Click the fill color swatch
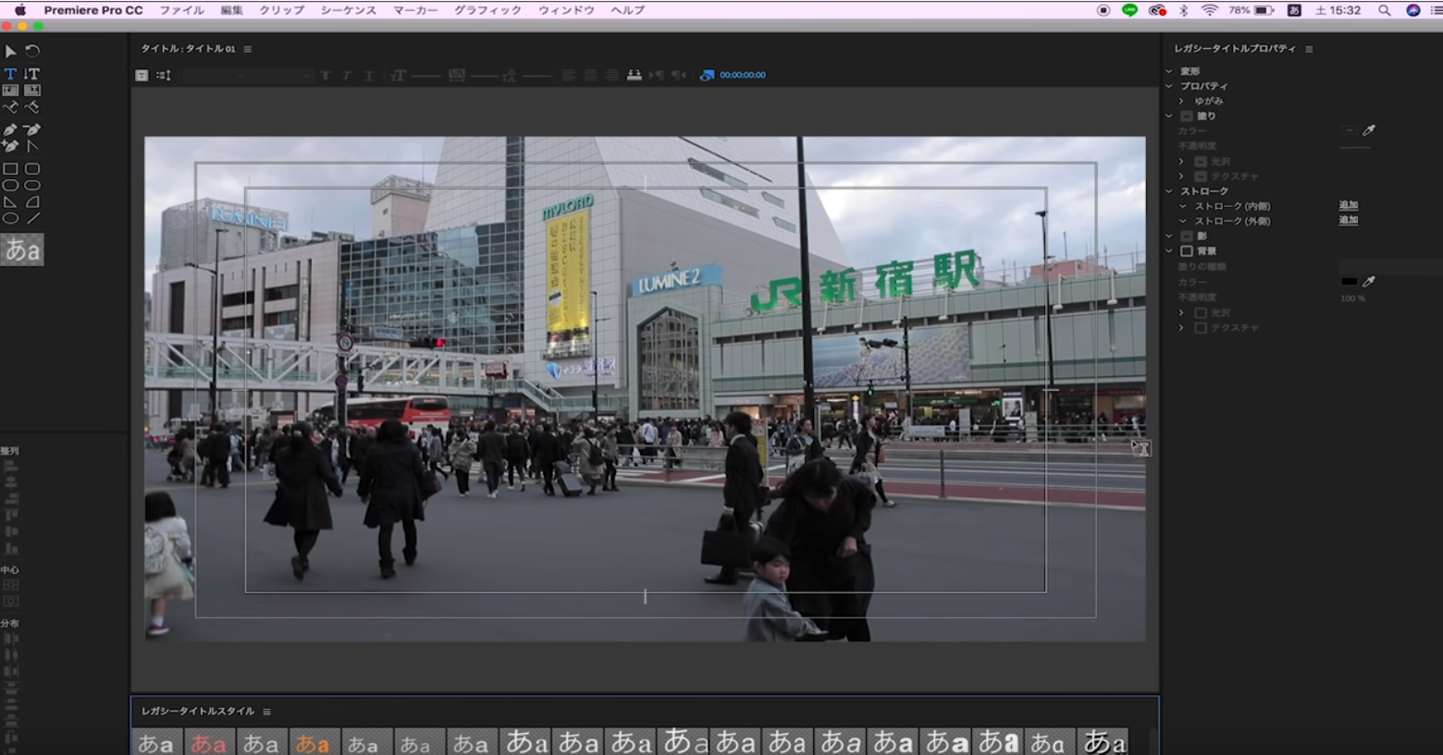Viewport: 1443px width, 755px height. coord(1350,130)
